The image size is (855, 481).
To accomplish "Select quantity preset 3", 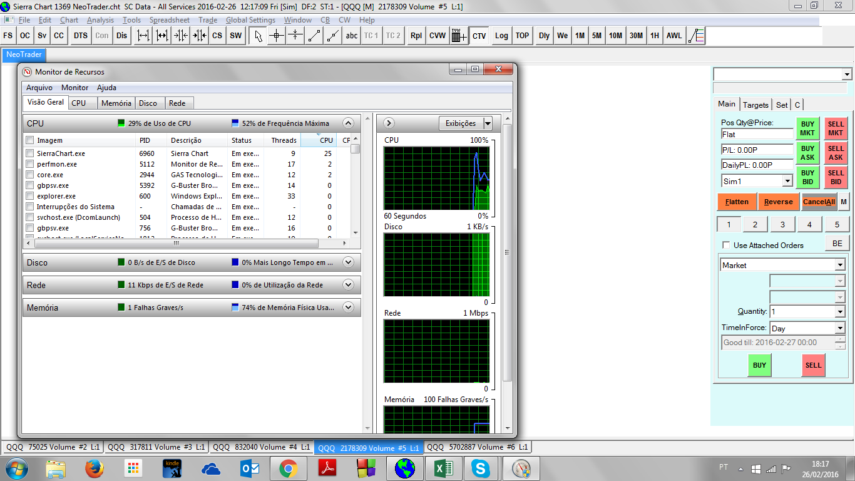I will pos(782,224).
